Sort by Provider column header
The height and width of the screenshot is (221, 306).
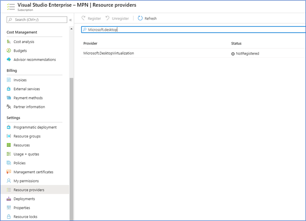(90, 43)
